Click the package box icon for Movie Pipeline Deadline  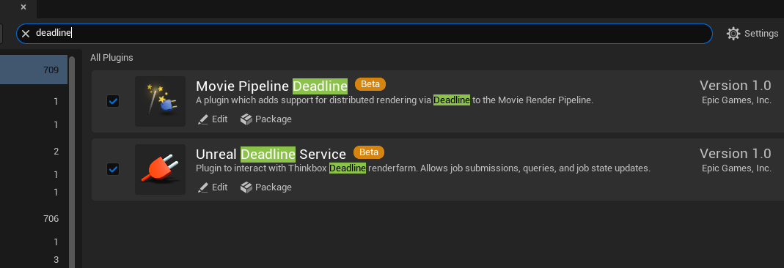click(246, 119)
